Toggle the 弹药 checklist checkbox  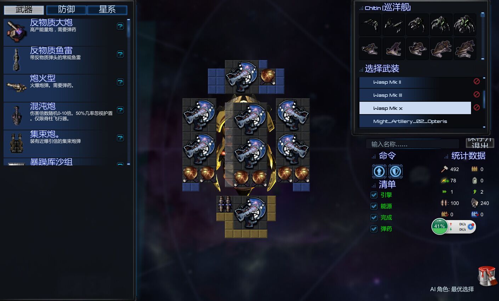click(x=374, y=229)
